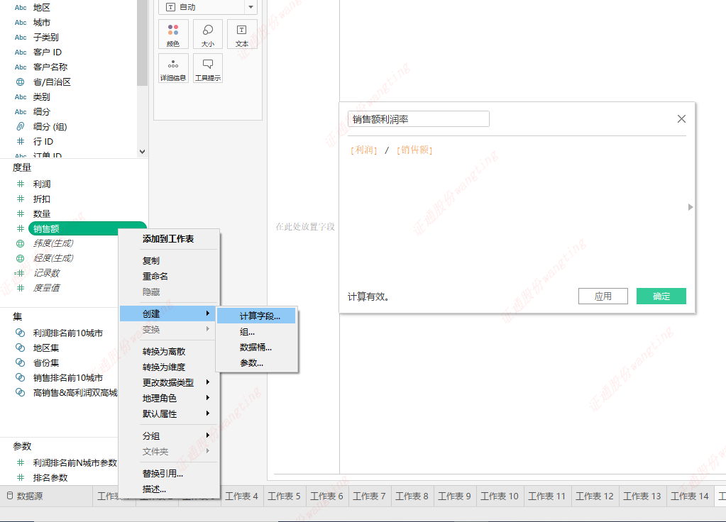Click the Abc icon beside 子类别
The width and height of the screenshot is (726, 522).
pyautogui.click(x=21, y=38)
